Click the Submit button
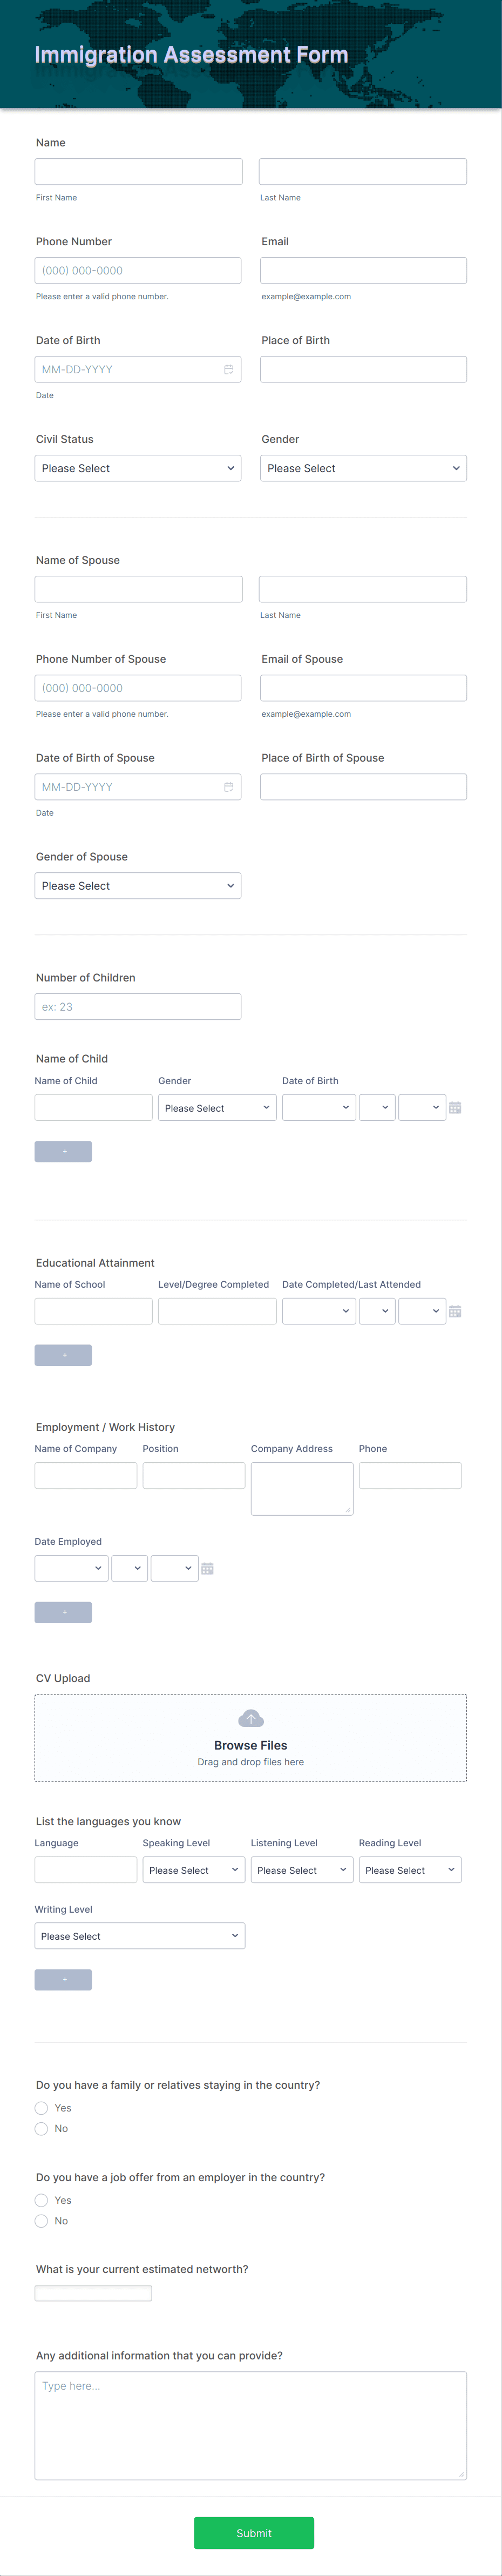 click(x=254, y=2533)
